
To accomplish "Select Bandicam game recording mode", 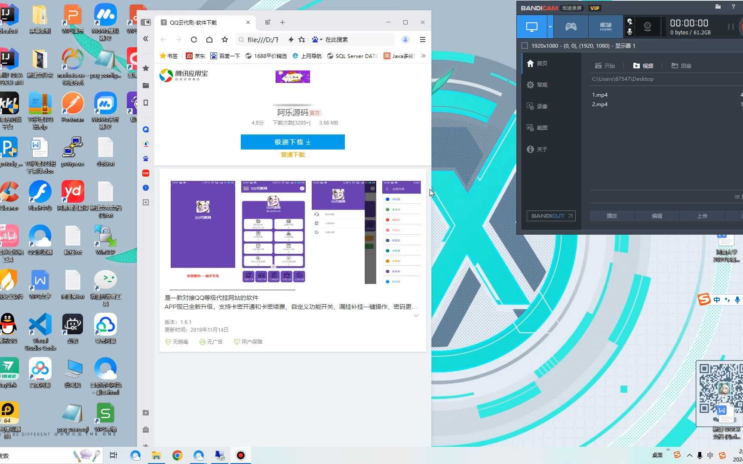I will point(571,27).
